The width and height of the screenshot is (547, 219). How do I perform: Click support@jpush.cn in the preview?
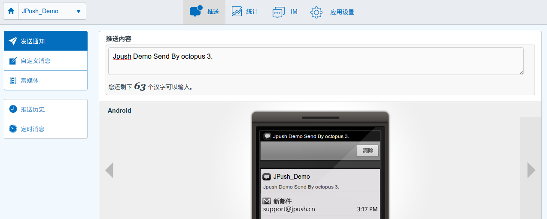289,209
